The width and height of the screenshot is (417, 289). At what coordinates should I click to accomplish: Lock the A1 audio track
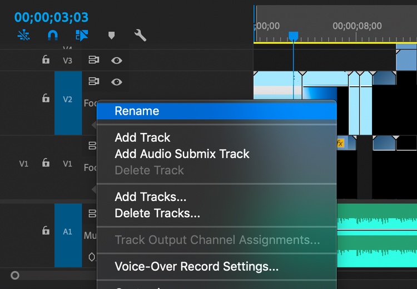tap(46, 231)
